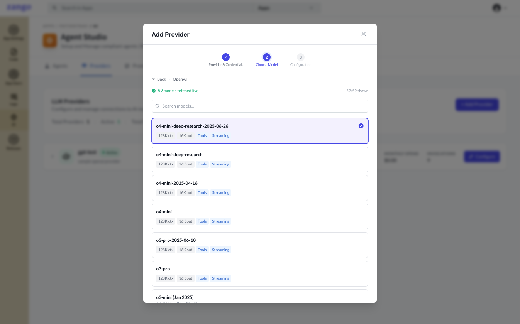Select the o3-pro model
Screen dimensions: 520x324
point(260,273)
